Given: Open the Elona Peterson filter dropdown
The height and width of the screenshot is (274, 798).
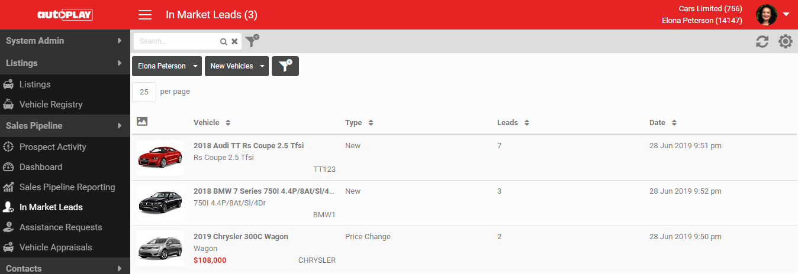Looking at the screenshot, I should [167, 66].
